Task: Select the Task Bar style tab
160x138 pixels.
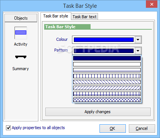Action: click(56, 16)
